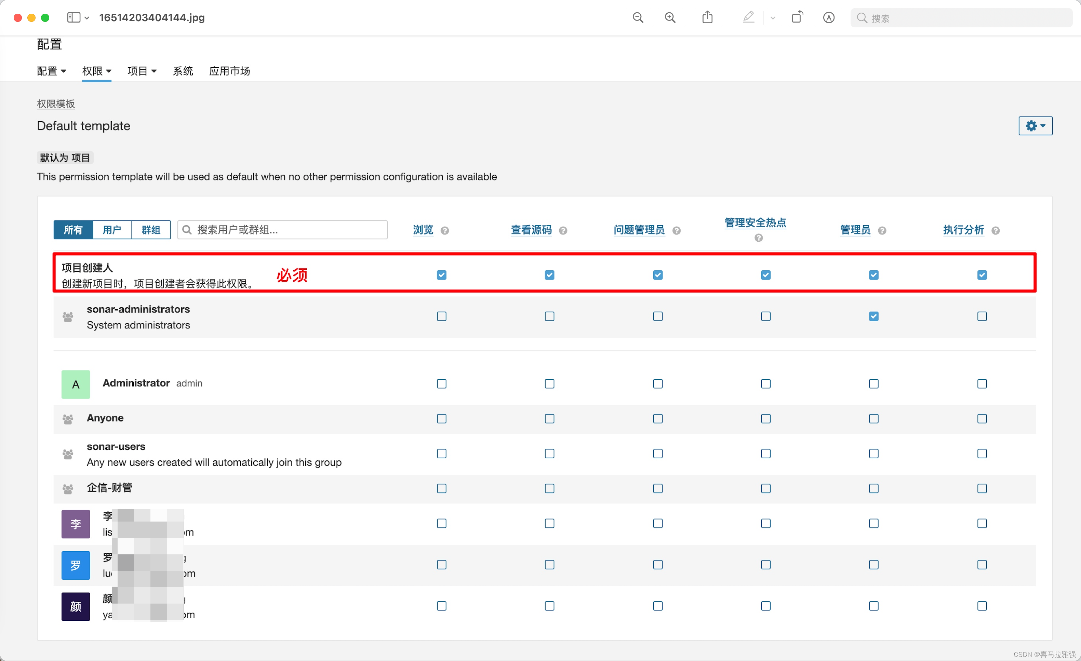Enable 浏览 for sonar-administrators
Viewport: 1081px width, 661px height.
point(441,316)
